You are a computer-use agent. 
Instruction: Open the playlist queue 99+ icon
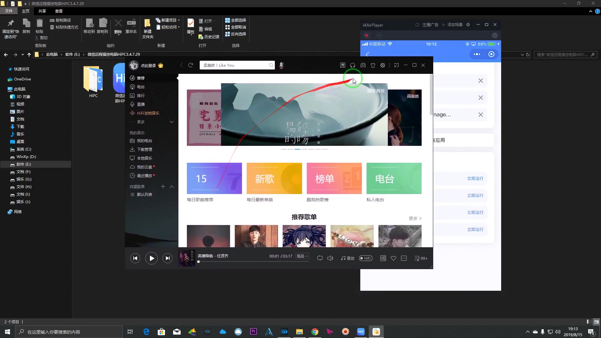click(421, 258)
